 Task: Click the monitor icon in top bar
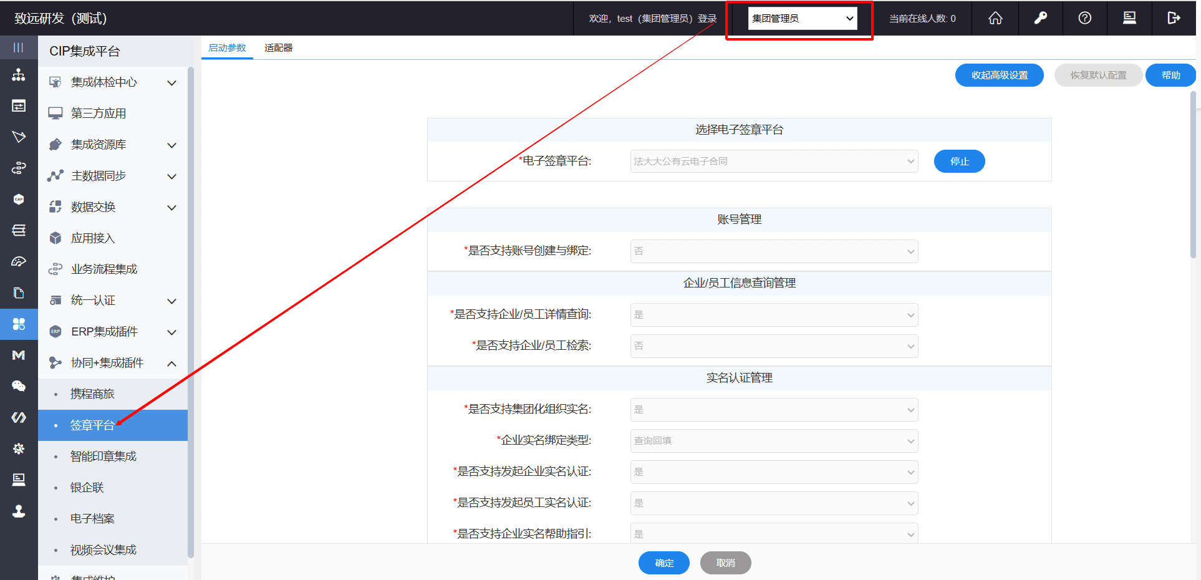tap(1129, 18)
